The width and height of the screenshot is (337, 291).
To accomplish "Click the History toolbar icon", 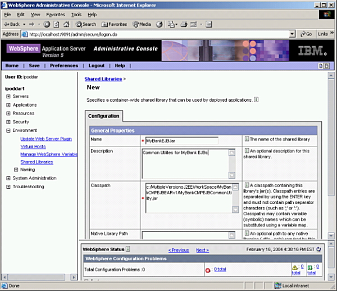I will pos(159,24).
